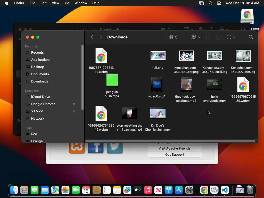The image size is (264, 198).
Task: Open Music from the Dock
Action: [148, 190]
